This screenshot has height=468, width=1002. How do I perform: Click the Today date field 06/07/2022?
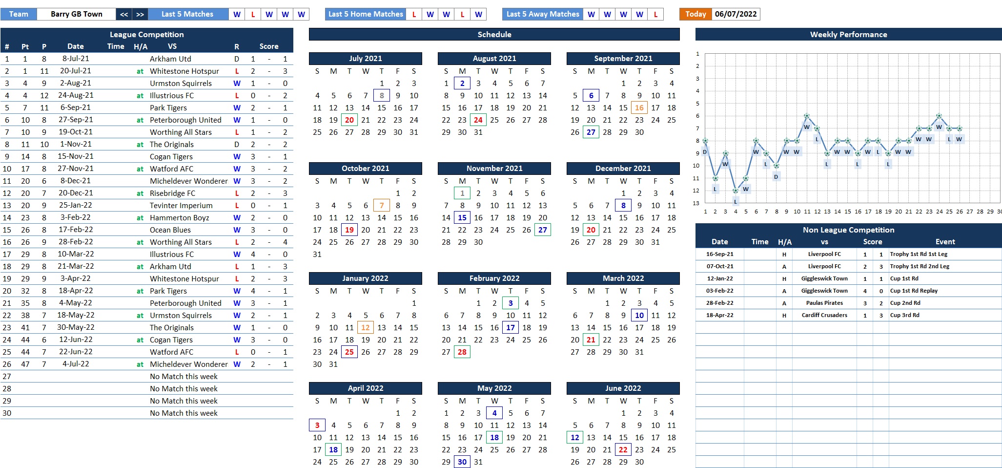click(x=736, y=14)
